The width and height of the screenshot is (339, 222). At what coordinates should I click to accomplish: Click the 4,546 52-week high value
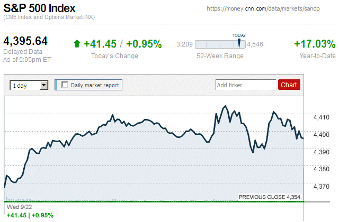255,44
